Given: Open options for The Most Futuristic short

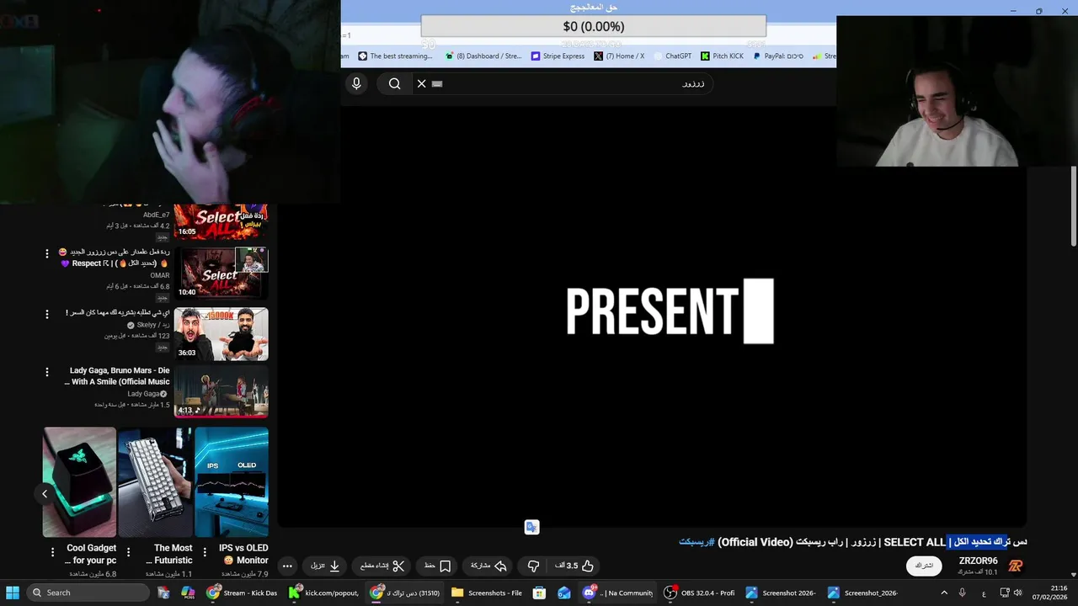Looking at the screenshot, I should (x=128, y=552).
